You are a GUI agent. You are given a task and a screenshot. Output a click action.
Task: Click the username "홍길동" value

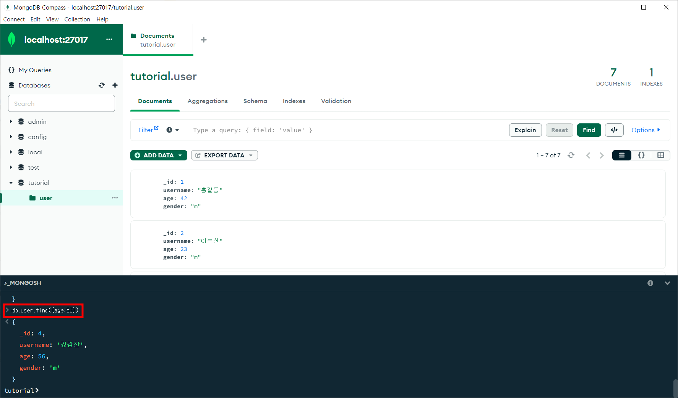210,190
